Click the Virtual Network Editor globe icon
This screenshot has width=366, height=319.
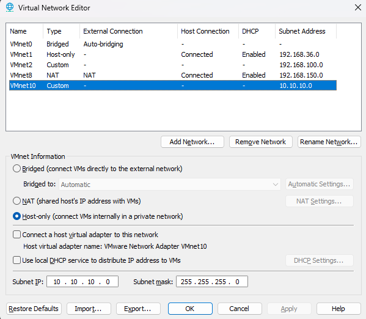coord(10,7)
